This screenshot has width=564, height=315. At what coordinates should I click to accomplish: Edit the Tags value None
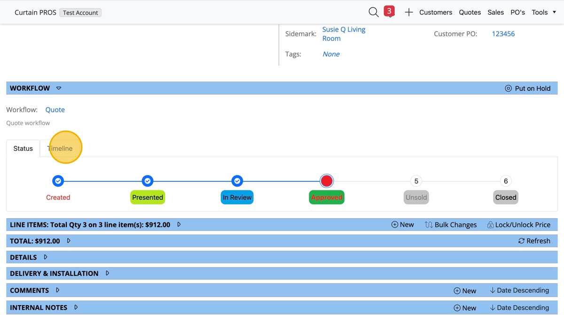331,54
